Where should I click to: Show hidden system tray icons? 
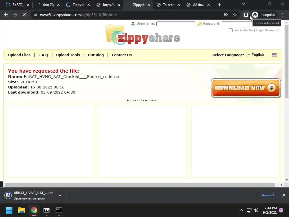(241, 210)
